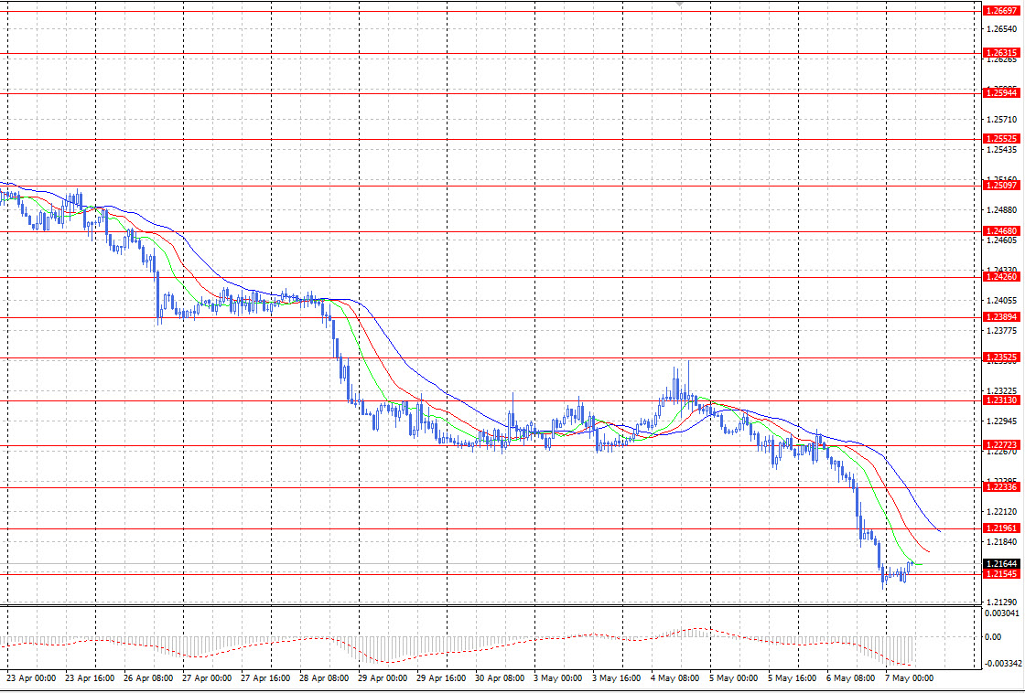Select the 1.22336 red price level label
Viewport: 1025px width, 693px height.
[x=1001, y=487]
